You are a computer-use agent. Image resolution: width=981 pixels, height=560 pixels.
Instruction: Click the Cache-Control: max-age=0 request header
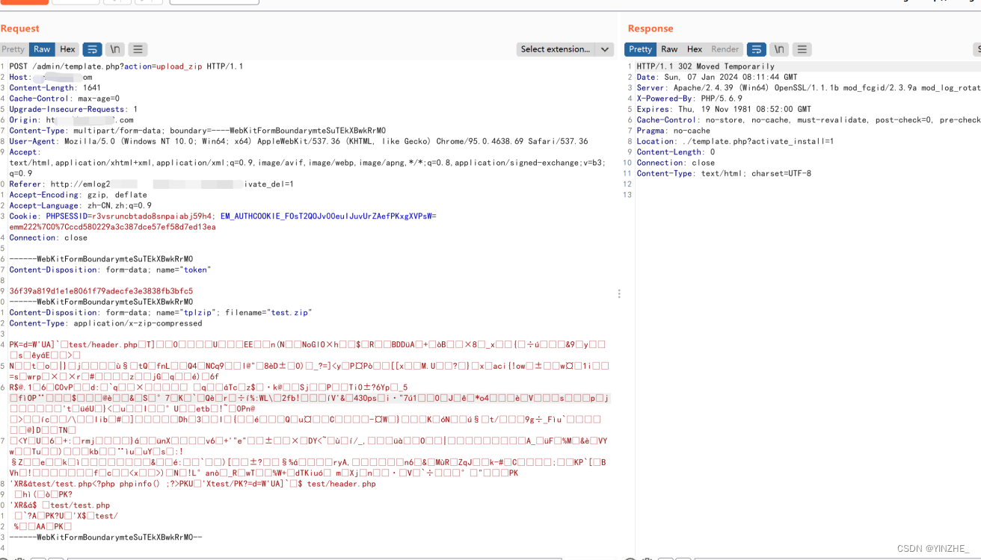(x=64, y=99)
